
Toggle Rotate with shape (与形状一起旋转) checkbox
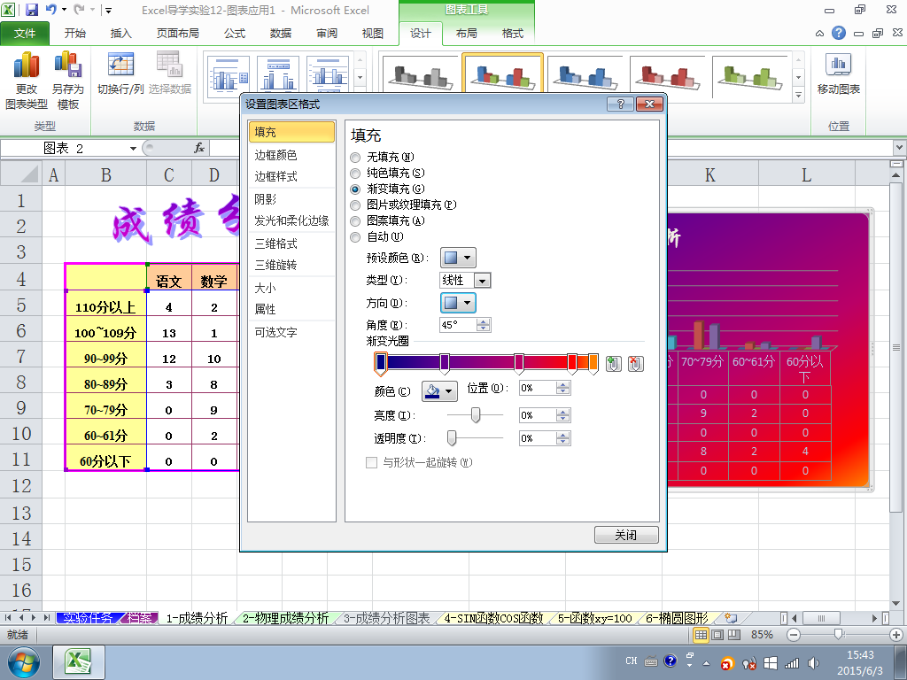coord(371,462)
